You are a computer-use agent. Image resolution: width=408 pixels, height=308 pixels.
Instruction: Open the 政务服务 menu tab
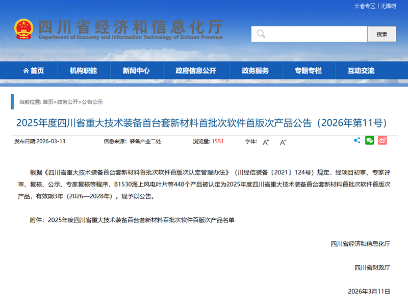point(255,71)
